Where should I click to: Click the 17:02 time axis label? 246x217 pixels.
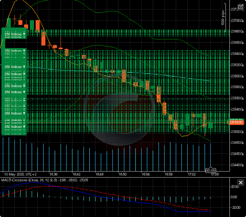click(x=192, y=174)
